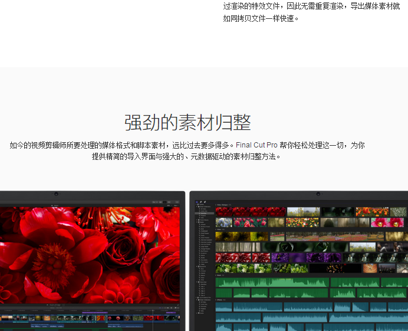The width and height of the screenshot is (408, 331).
Task: Collapse the Music section disclosure triangle
Action: [x=216, y=275]
